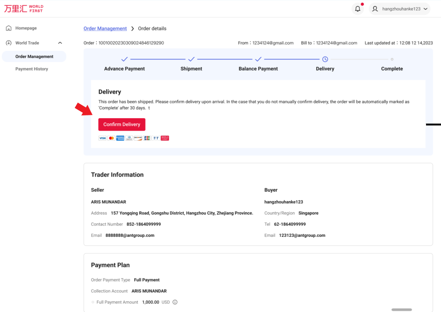Click the JCB card icon
The height and width of the screenshot is (312, 441).
(147, 138)
